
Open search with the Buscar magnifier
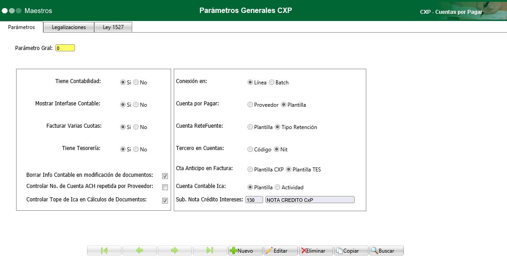pyautogui.click(x=386, y=250)
